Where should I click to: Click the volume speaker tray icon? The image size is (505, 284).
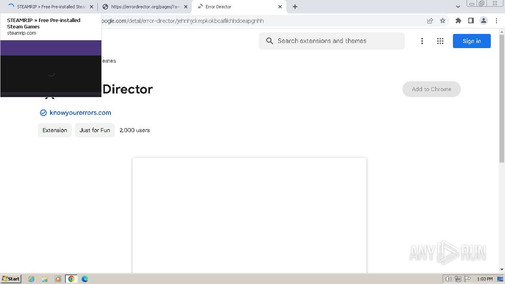tap(449, 279)
